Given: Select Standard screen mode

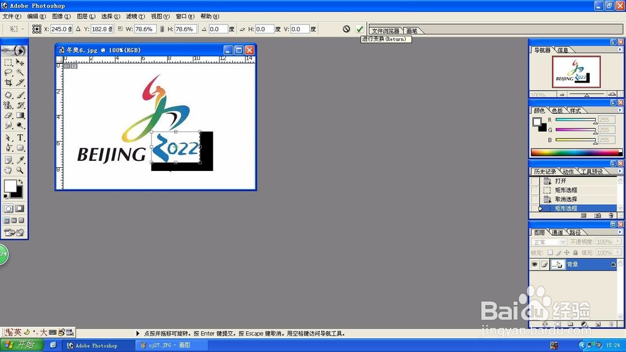Looking at the screenshot, I should 7,220.
